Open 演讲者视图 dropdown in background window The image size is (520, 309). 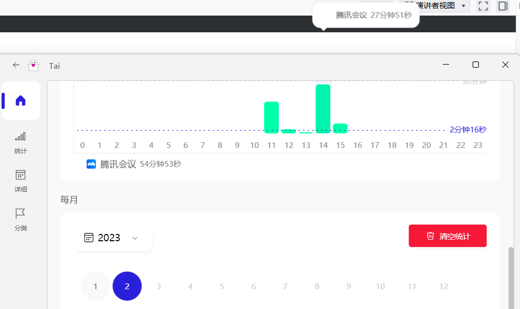click(x=435, y=6)
